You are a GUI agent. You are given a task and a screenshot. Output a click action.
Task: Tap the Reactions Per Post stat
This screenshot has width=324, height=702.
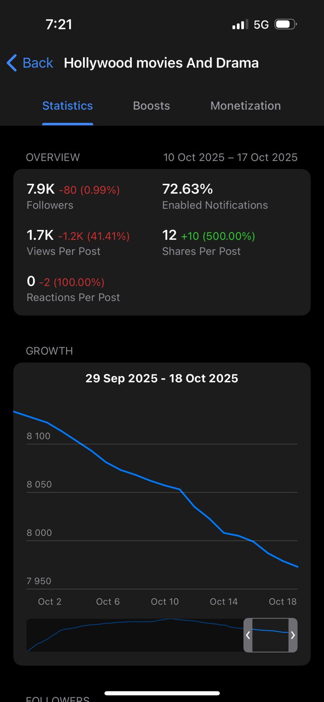[x=73, y=297]
